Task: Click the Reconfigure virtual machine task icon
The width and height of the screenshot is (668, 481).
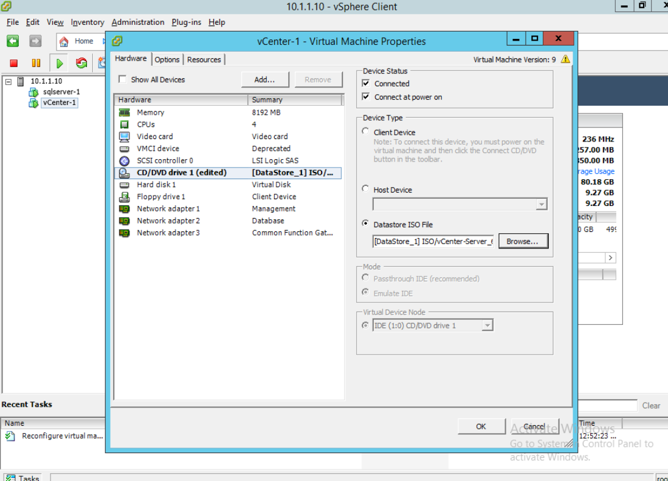Action: tap(10, 436)
